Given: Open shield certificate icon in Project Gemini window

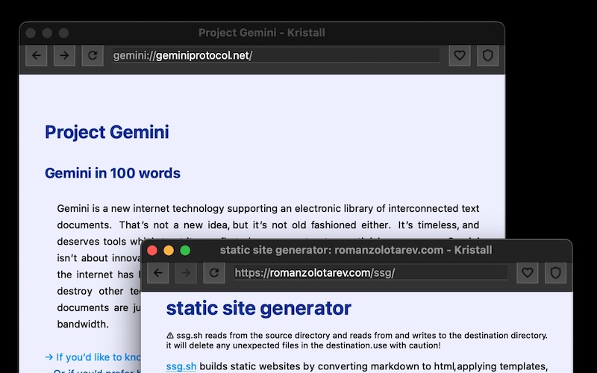Looking at the screenshot, I should point(487,55).
